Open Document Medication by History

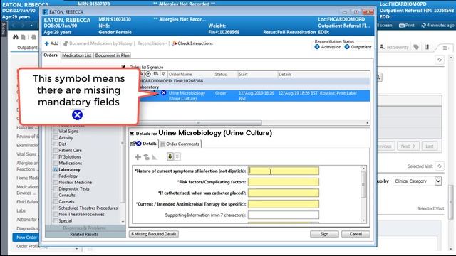[98, 43]
